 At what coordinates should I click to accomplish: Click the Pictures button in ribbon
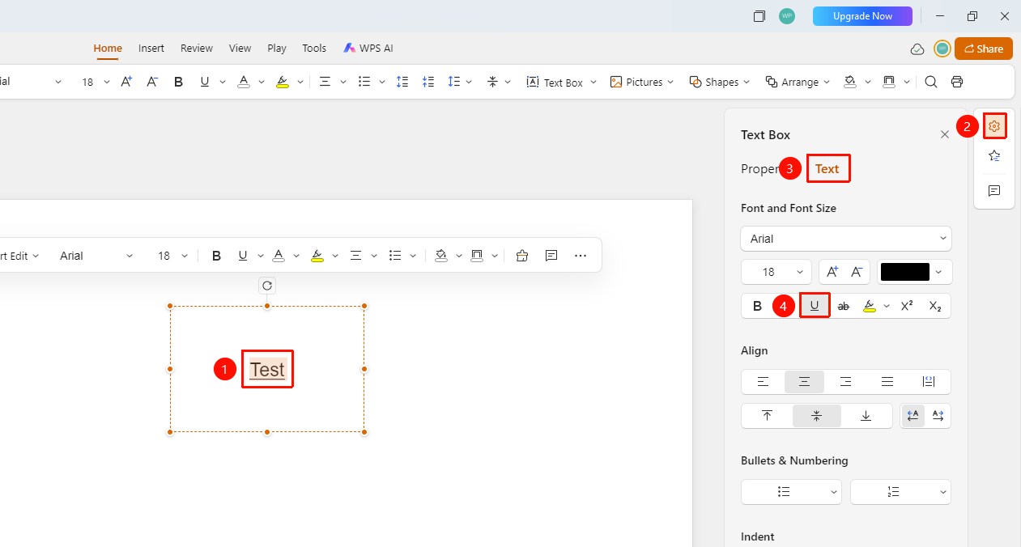point(642,82)
